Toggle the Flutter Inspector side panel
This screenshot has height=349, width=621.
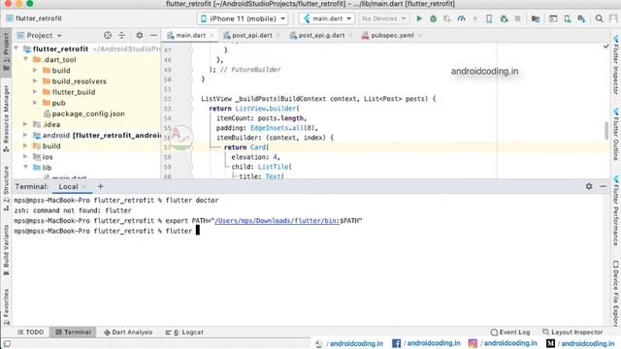(616, 65)
